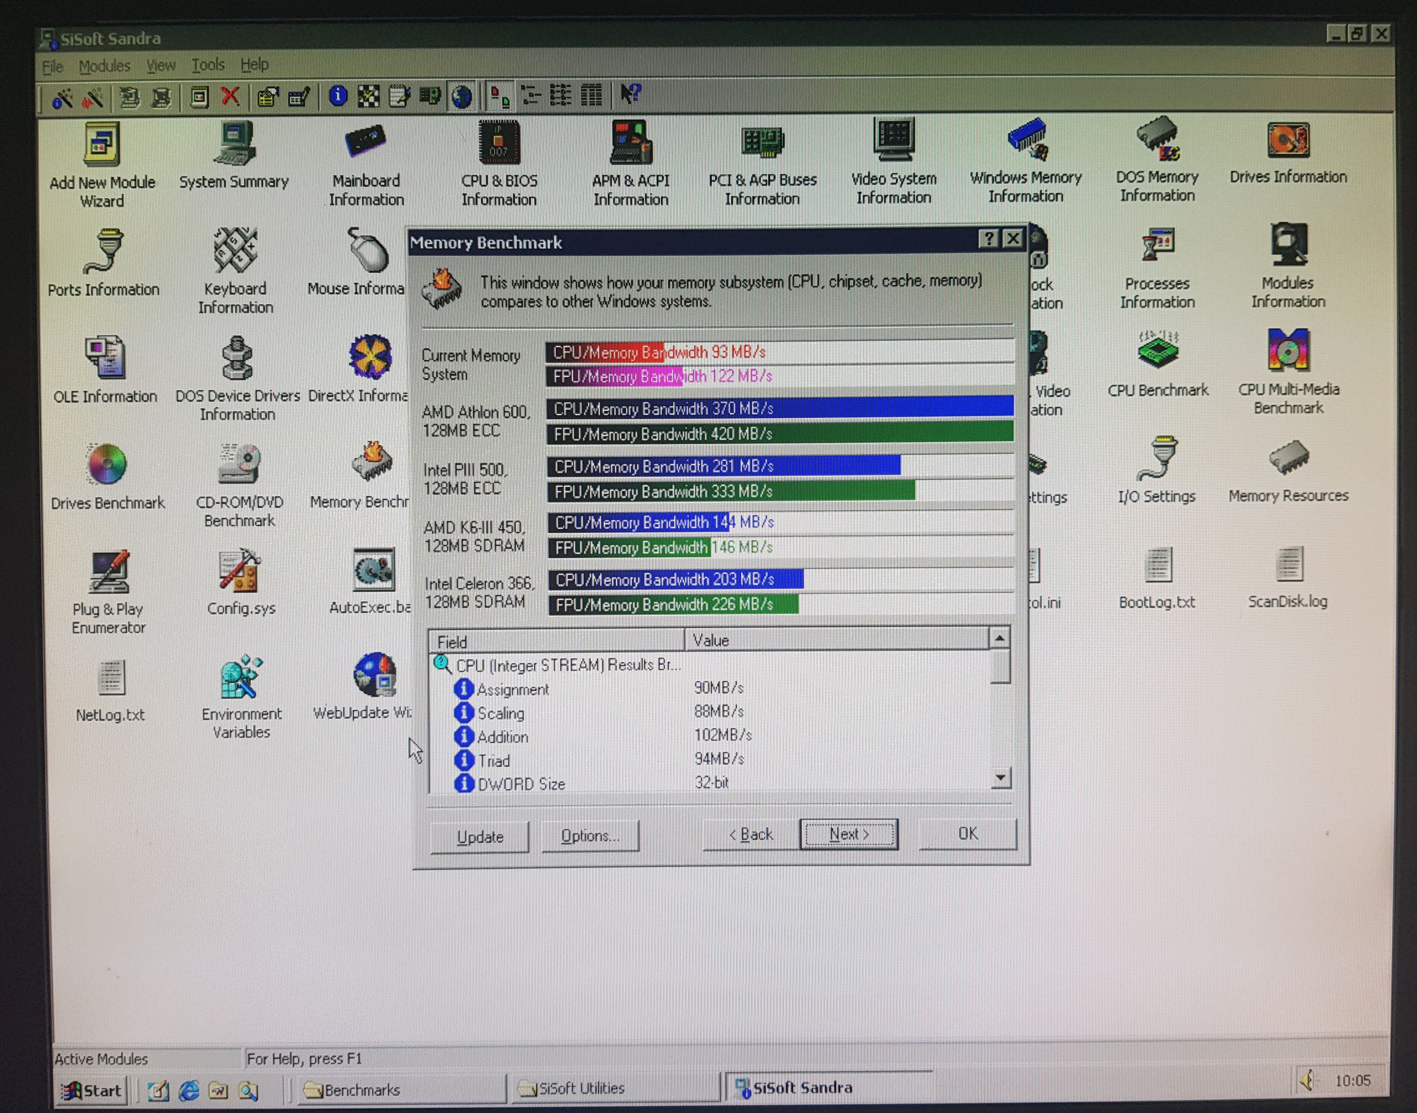Click the Options... button

point(590,836)
